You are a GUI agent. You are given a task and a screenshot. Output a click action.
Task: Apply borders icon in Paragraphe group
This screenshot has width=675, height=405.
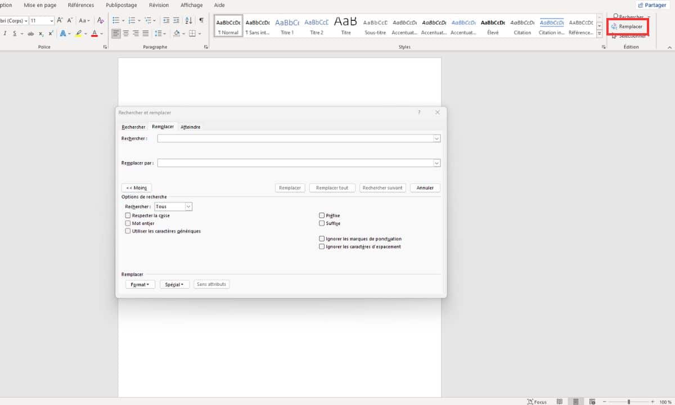click(x=192, y=34)
